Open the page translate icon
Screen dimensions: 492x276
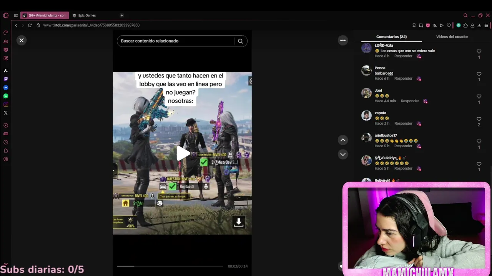[x=435, y=25]
